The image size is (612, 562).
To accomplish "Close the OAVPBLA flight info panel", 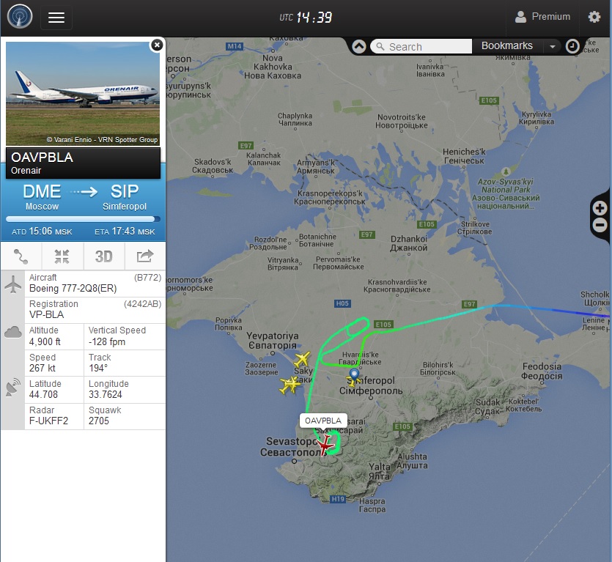I will point(157,45).
